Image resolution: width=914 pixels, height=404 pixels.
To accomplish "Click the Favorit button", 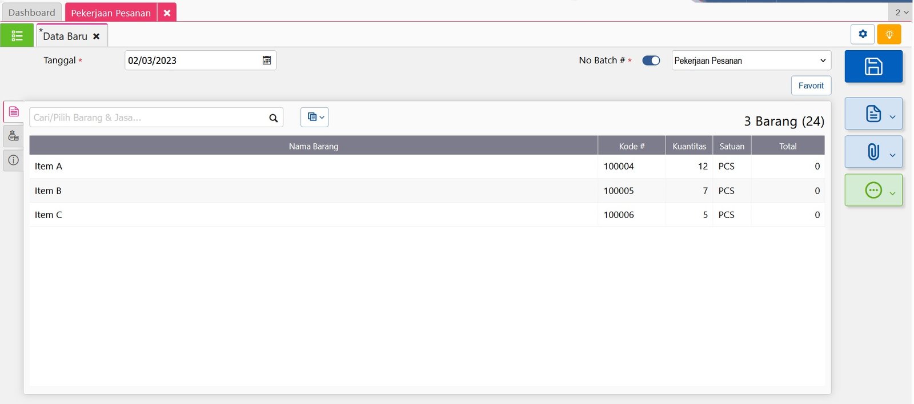I will point(811,86).
